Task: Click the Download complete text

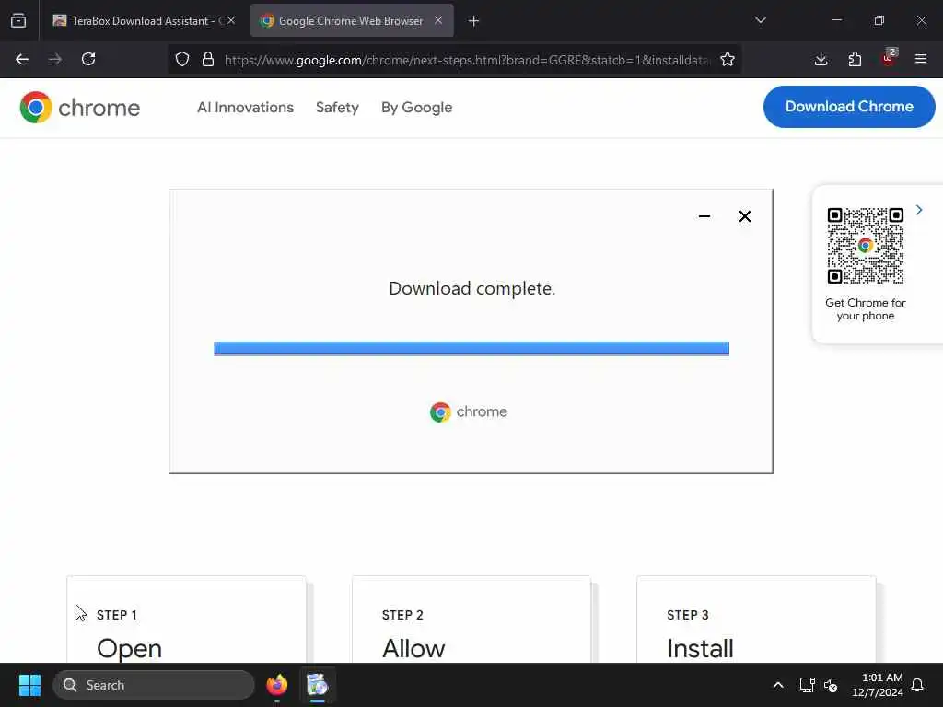Action: (x=472, y=288)
